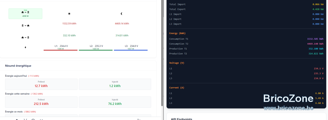The height and width of the screenshot is (120, 328).
Task: Select the green L2 phase bar
Action: coord(96,50)
